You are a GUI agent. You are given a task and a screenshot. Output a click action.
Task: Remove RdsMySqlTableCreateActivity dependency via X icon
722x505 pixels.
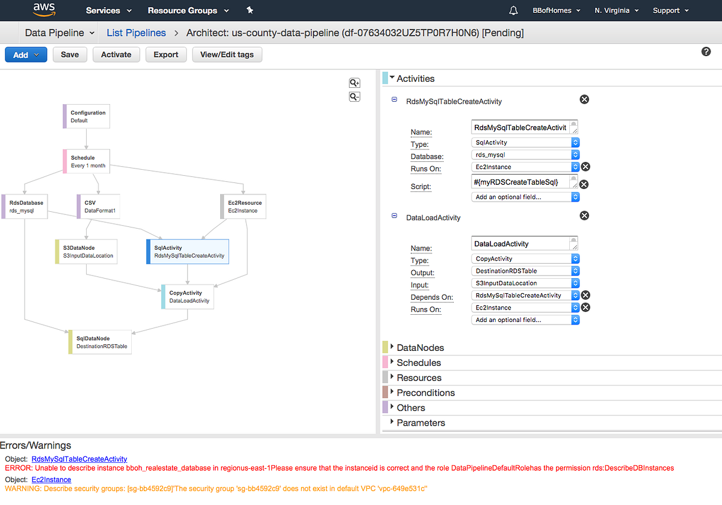point(584,295)
